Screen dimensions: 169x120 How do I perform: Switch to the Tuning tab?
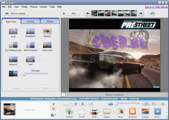pos(30,21)
